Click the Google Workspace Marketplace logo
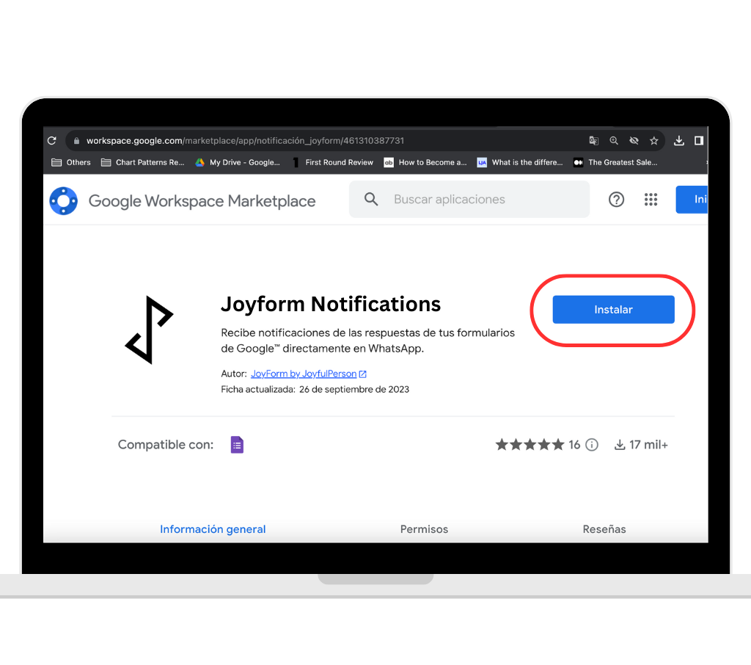 64,201
